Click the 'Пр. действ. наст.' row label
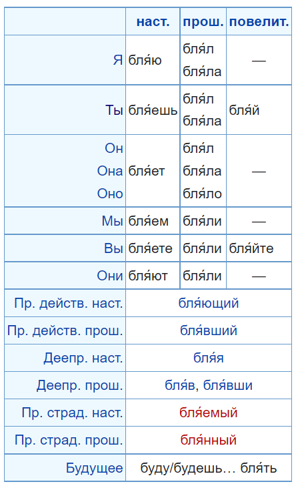 click(69, 303)
